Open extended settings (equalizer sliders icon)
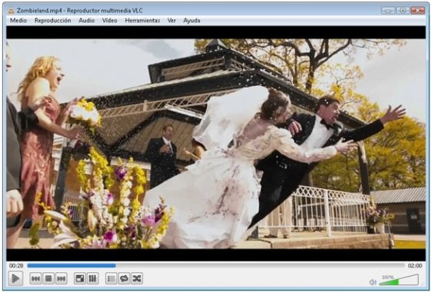 92,279
